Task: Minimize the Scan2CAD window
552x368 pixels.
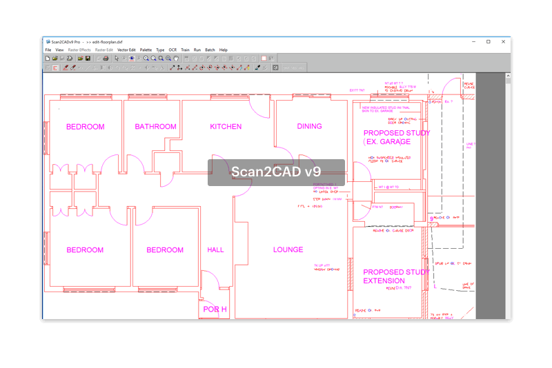Action: point(473,41)
